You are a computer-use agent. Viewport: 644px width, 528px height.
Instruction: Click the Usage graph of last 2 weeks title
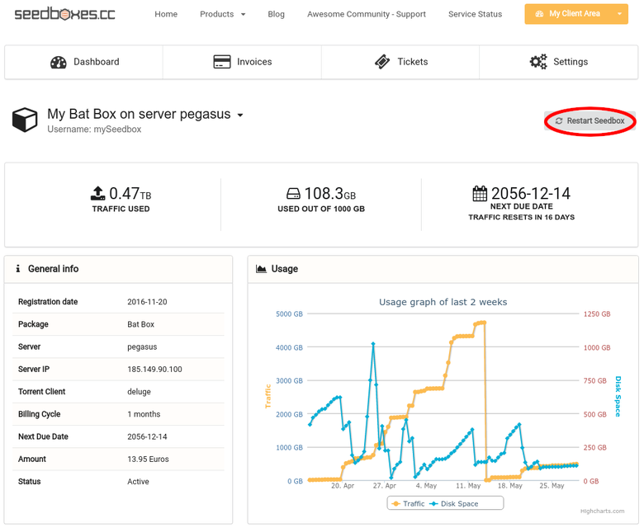tap(443, 302)
